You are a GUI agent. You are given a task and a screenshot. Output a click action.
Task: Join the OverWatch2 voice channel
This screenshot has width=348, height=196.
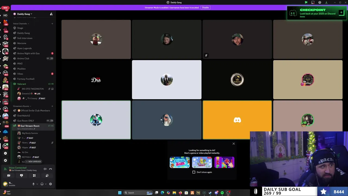pyautogui.click(x=33, y=116)
